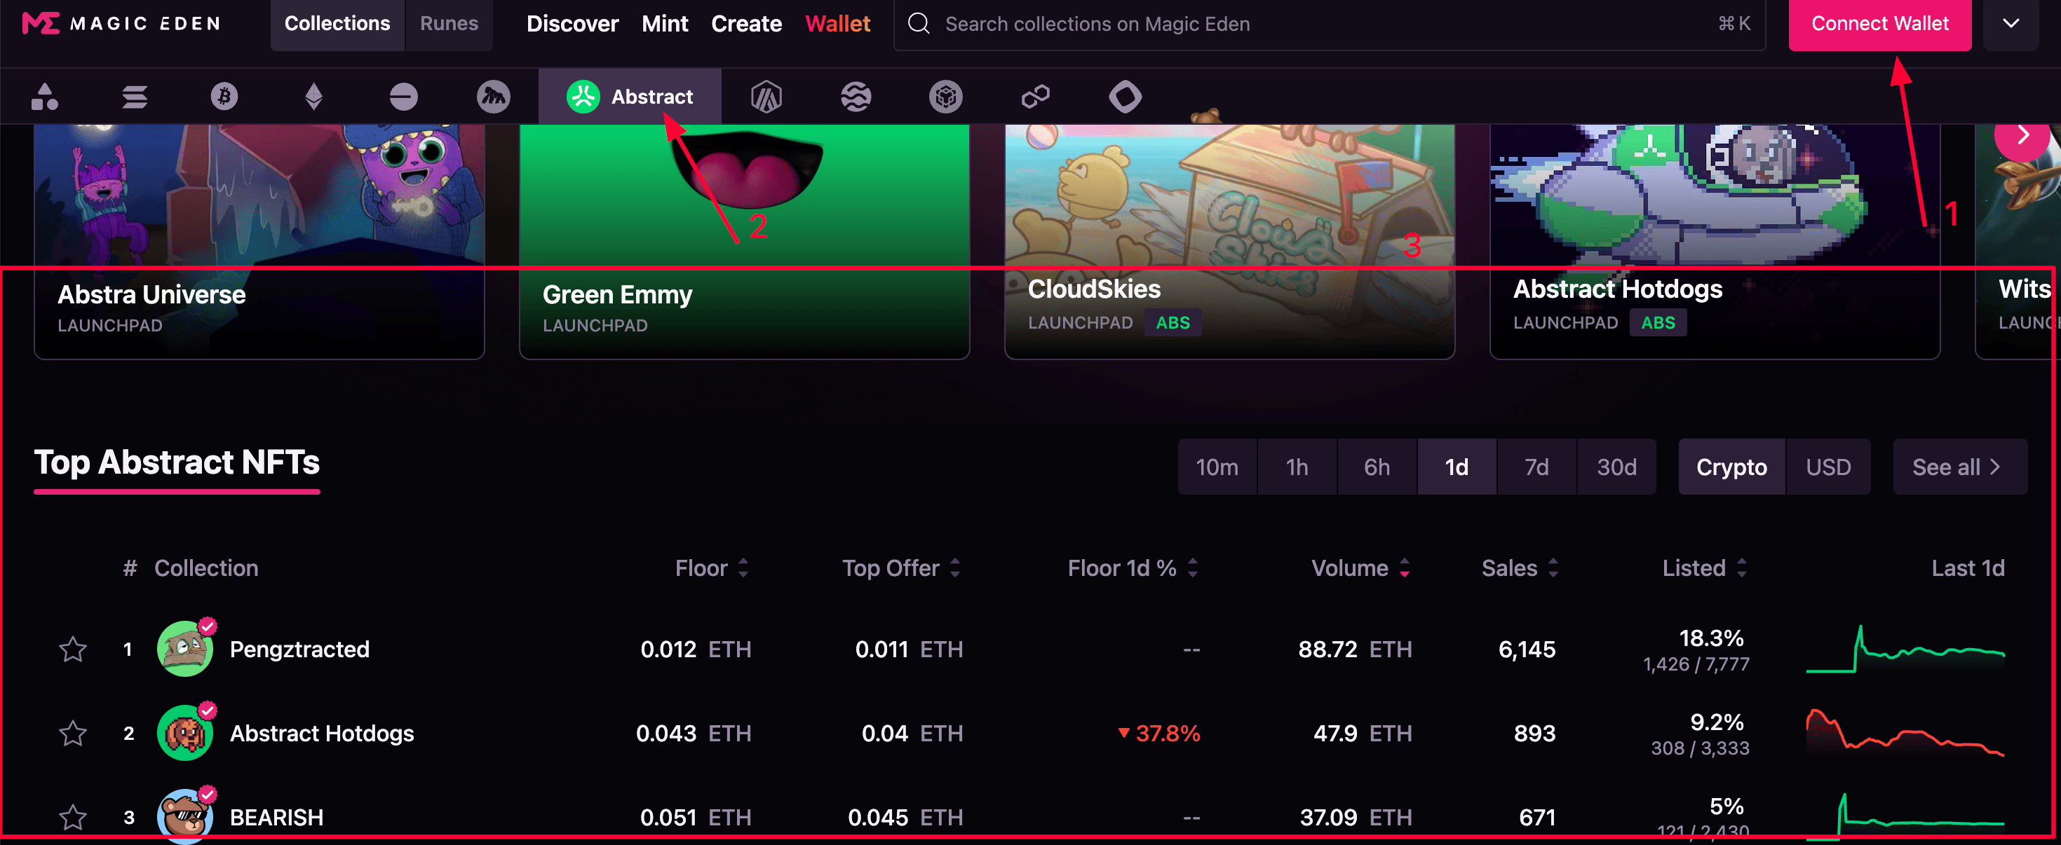Switch price display to USD
Viewport: 2061px width, 845px height.
(x=1827, y=467)
